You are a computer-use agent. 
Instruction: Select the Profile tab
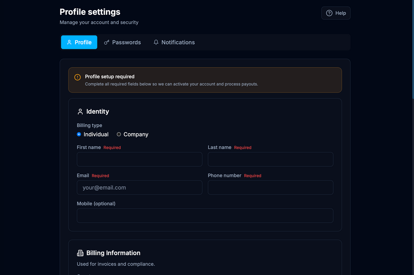pyautogui.click(x=79, y=42)
